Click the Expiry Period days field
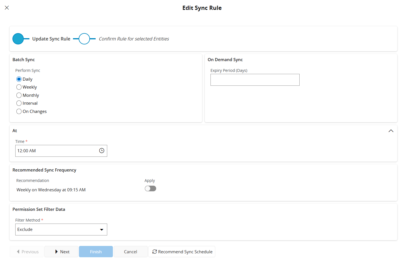The image size is (404, 268). [x=255, y=80]
